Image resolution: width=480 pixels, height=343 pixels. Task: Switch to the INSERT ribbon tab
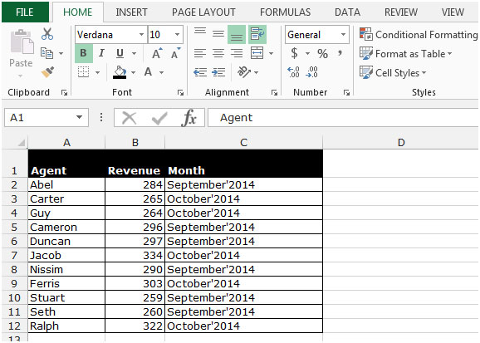tap(131, 12)
